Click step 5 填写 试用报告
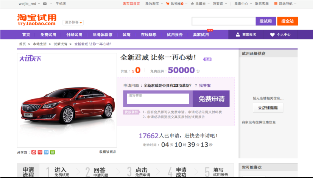This screenshot has width=313, height=178. click(x=216, y=172)
